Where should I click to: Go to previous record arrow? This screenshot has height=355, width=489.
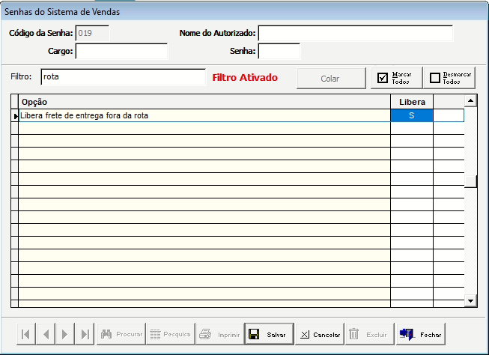coord(46,334)
